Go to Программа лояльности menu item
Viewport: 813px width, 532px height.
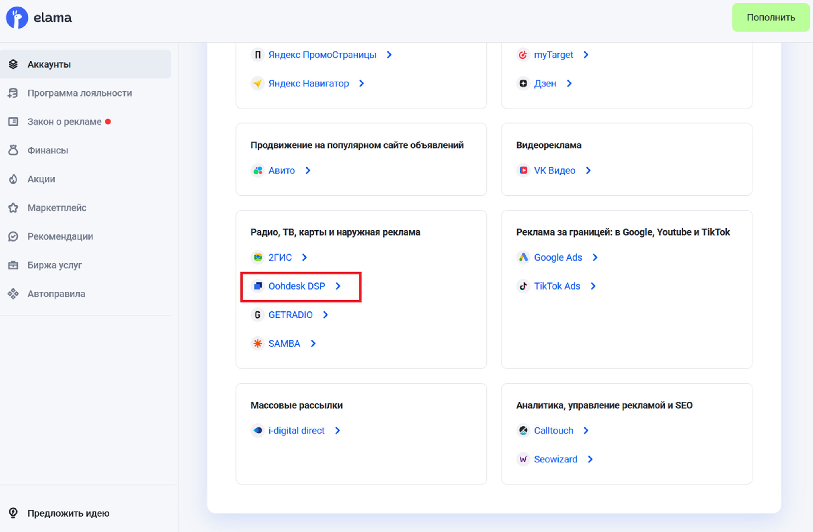pyautogui.click(x=79, y=93)
